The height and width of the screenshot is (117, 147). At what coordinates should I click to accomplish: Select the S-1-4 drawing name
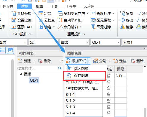coord(71,113)
